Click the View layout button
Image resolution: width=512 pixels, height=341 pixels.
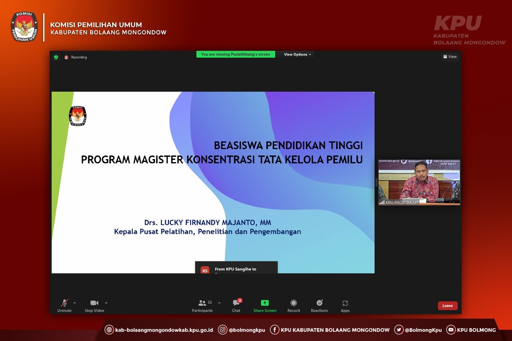click(450, 57)
